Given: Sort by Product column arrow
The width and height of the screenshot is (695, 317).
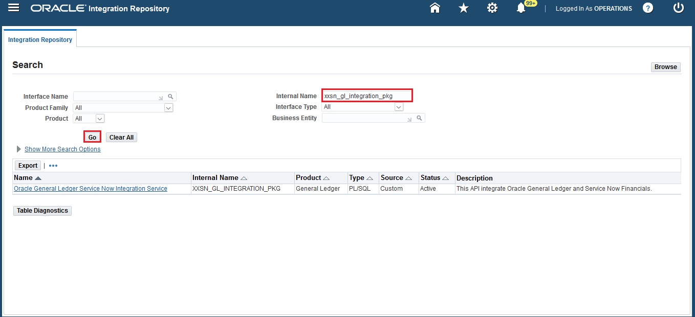Looking at the screenshot, I should pos(327,178).
